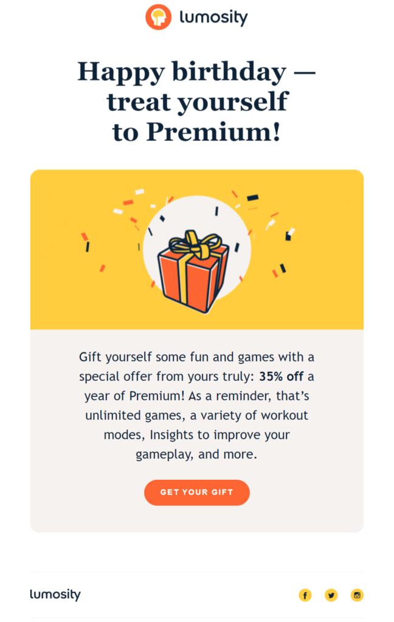Open the Instagram social icon
This screenshot has height=622, width=394.
click(358, 595)
